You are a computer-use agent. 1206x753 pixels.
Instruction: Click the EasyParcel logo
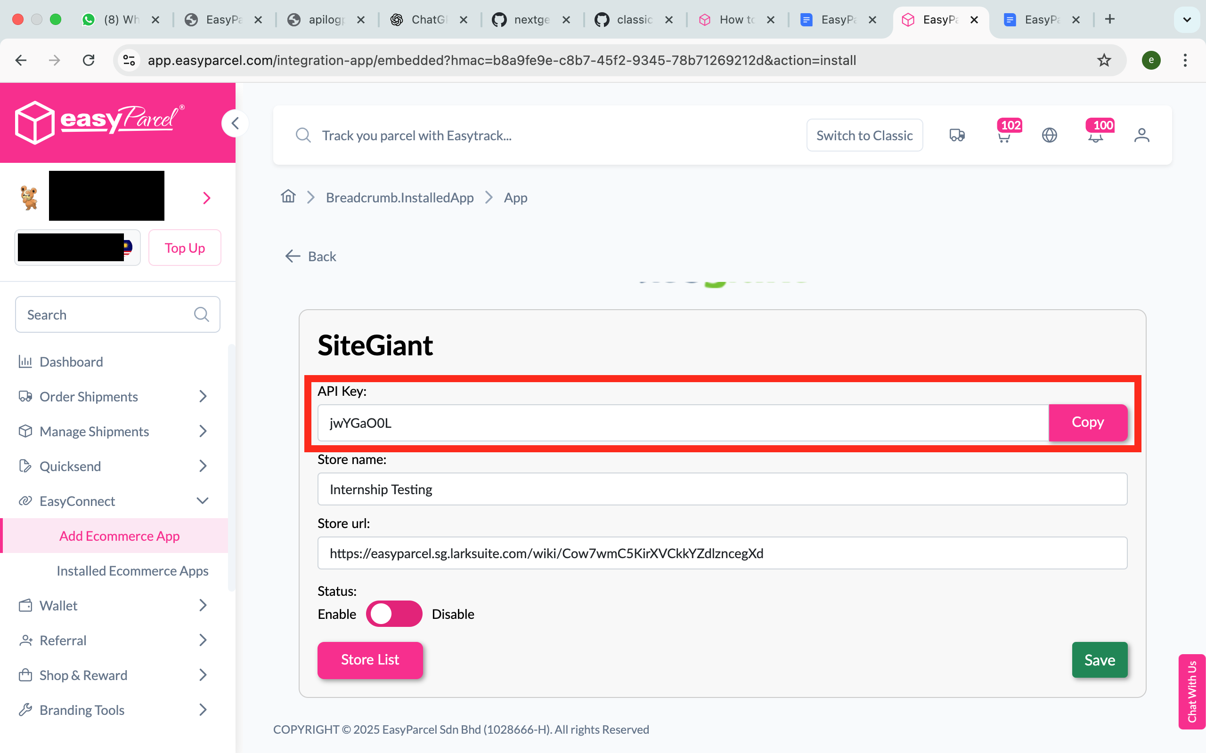(100, 122)
